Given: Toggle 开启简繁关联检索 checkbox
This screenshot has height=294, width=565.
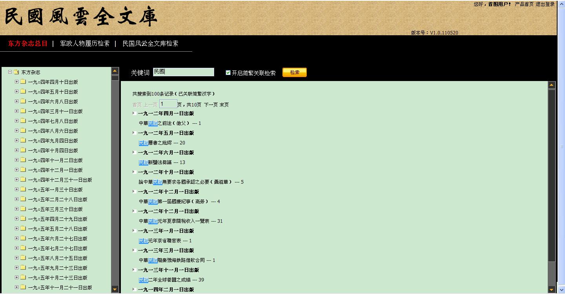Looking at the screenshot, I should (228, 73).
